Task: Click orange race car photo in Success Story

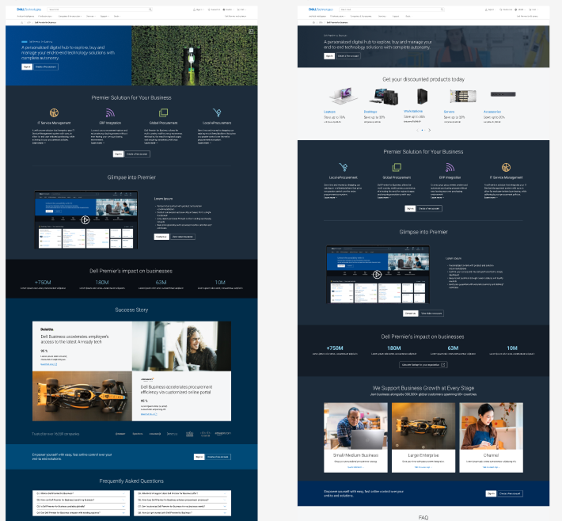Action: pyautogui.click(x=82, y=396)
